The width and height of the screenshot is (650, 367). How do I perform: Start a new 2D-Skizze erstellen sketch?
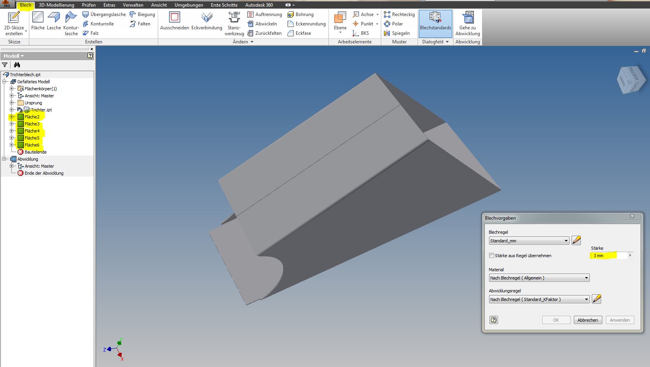14,23
